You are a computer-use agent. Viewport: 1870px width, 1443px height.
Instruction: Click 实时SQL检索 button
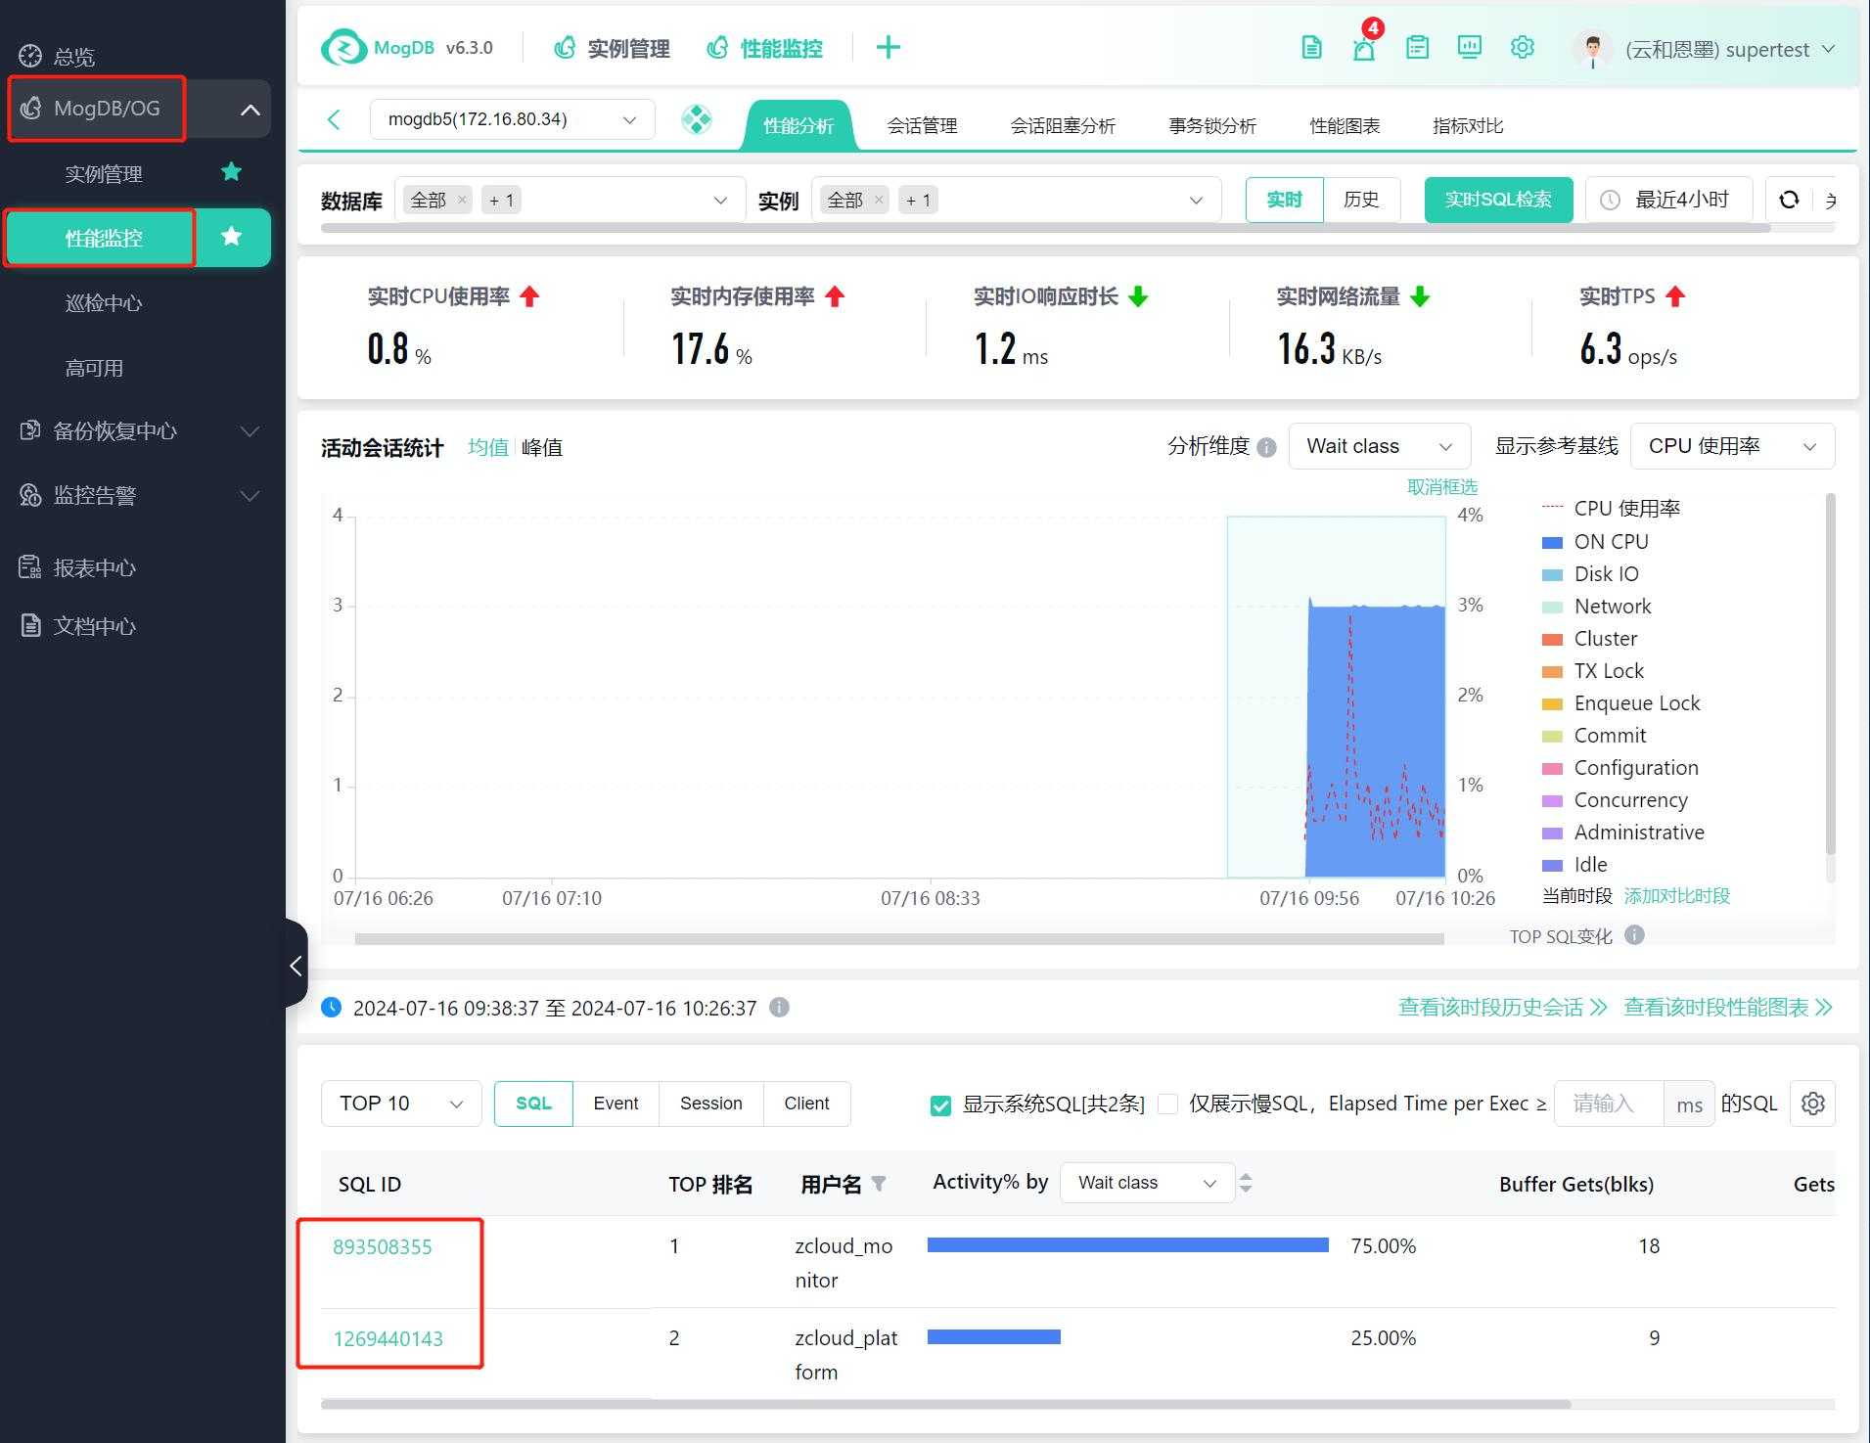[x=1498, y=200]
